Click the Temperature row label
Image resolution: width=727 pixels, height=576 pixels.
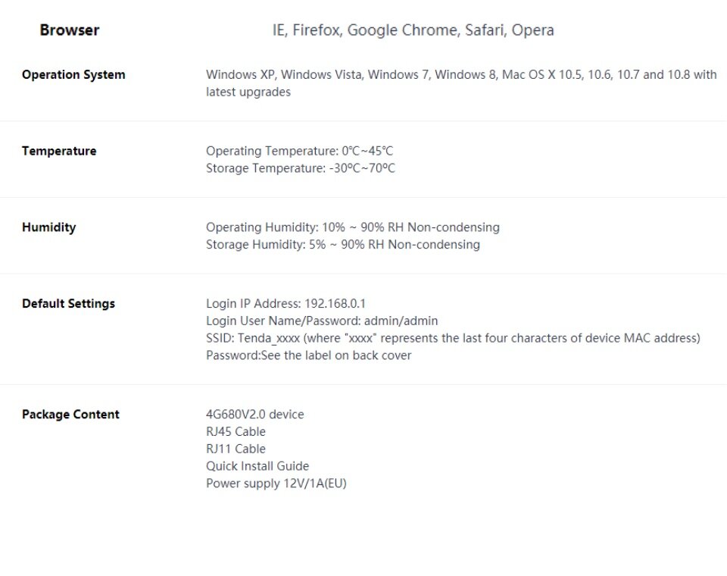point(59,151)
